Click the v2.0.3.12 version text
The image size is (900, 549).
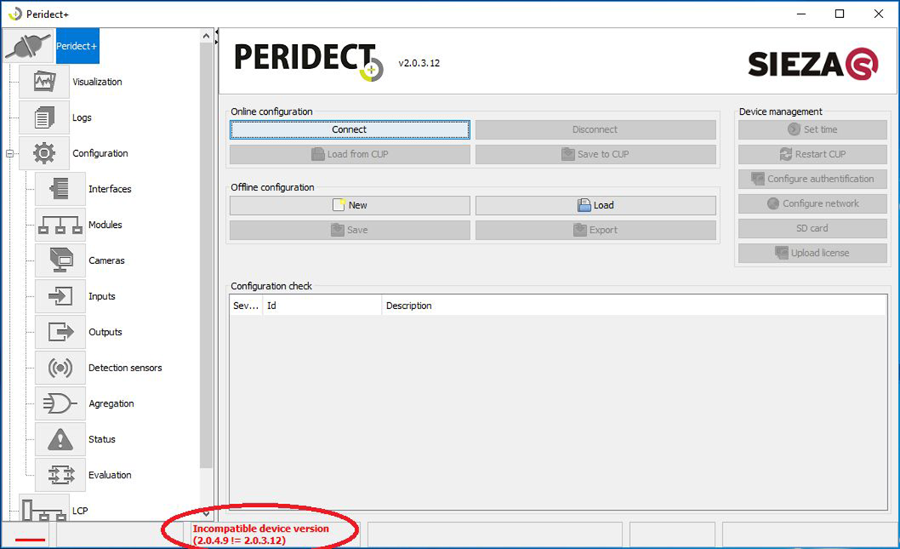tap(419, 63)
